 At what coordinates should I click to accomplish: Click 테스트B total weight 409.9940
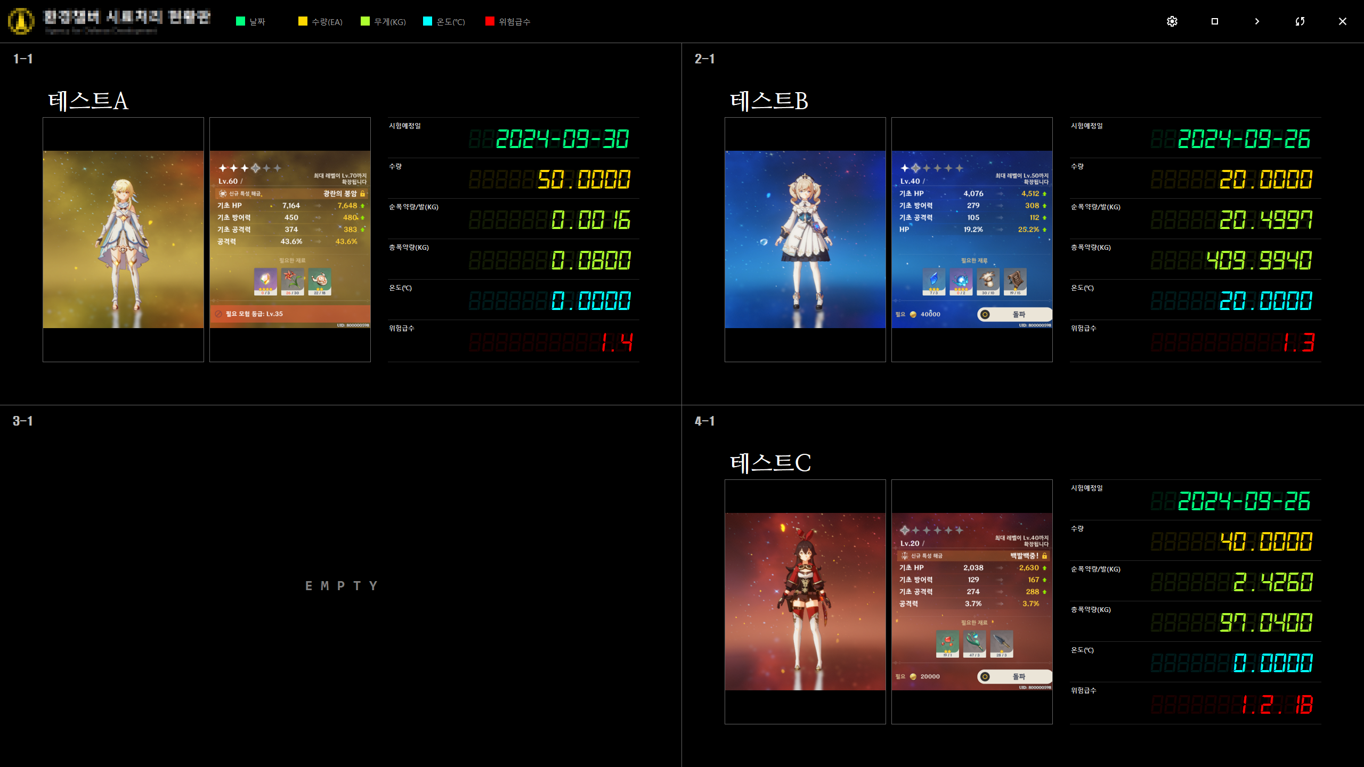click(1259, 260)
